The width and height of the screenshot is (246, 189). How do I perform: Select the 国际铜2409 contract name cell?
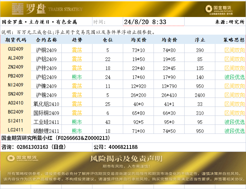click(46, 111)
